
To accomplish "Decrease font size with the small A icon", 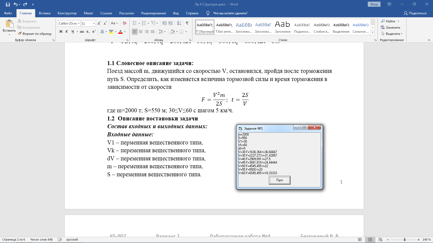I will pos(105,23).
